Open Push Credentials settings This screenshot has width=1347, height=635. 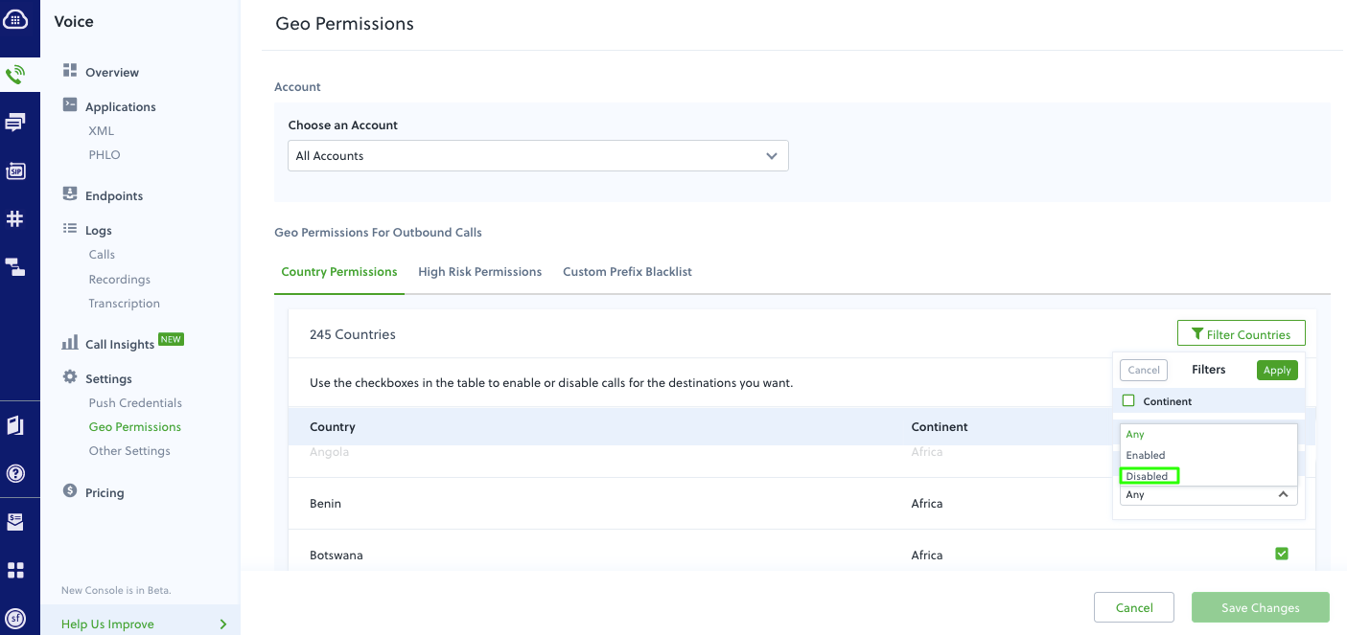click(x=135, y=402)
